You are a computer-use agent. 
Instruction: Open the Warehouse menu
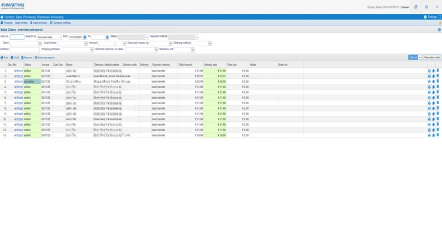(x=43, y=17)
